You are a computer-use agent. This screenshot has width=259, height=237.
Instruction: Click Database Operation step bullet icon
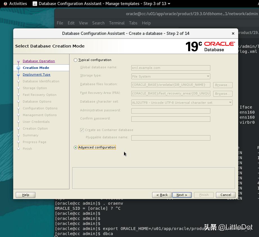click(18, 61)
